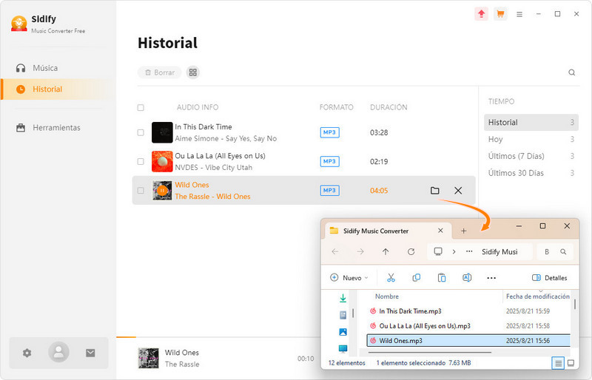
Task: Check the Ou La La La checkbox
Action: [x=141, y=161]
